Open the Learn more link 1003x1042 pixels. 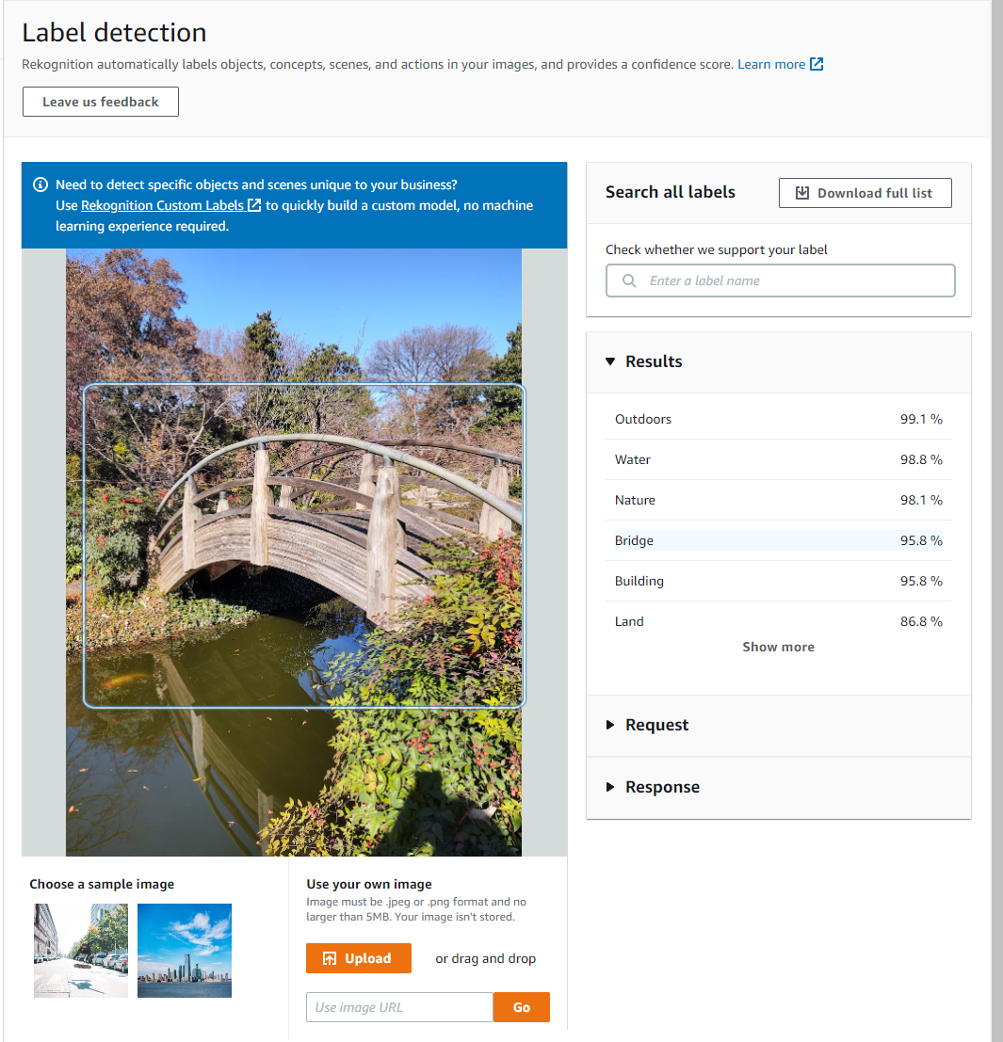point(771,64)
